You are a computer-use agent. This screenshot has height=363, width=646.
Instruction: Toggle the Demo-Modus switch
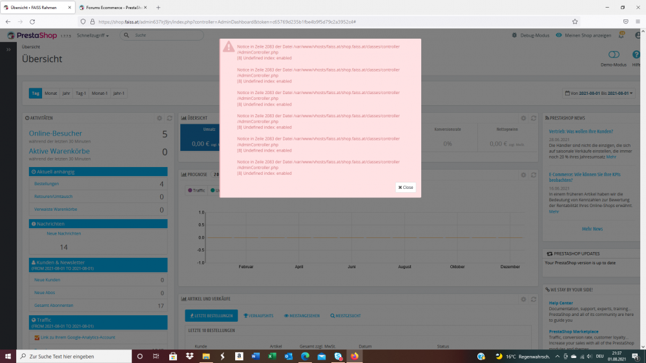pyautogui.click(x=614, y=55)
